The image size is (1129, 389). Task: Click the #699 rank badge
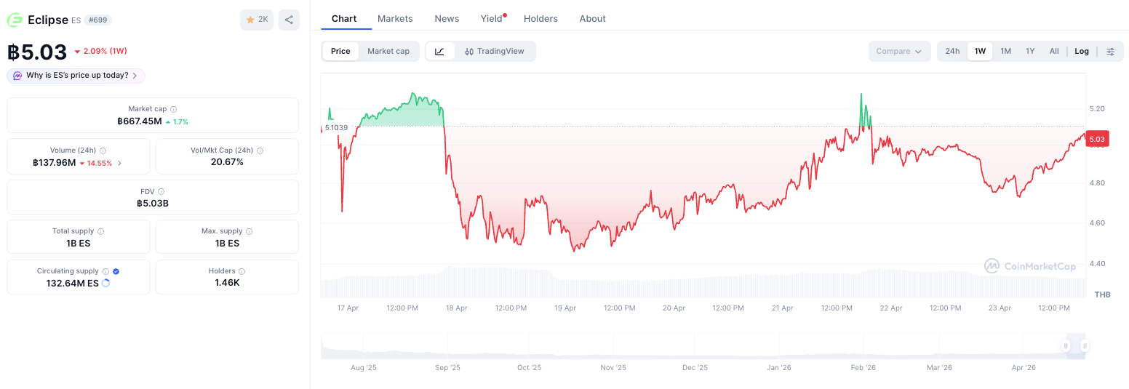pos(97,20)
